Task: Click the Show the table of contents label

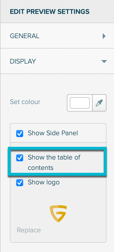Action: pos(54,162)
